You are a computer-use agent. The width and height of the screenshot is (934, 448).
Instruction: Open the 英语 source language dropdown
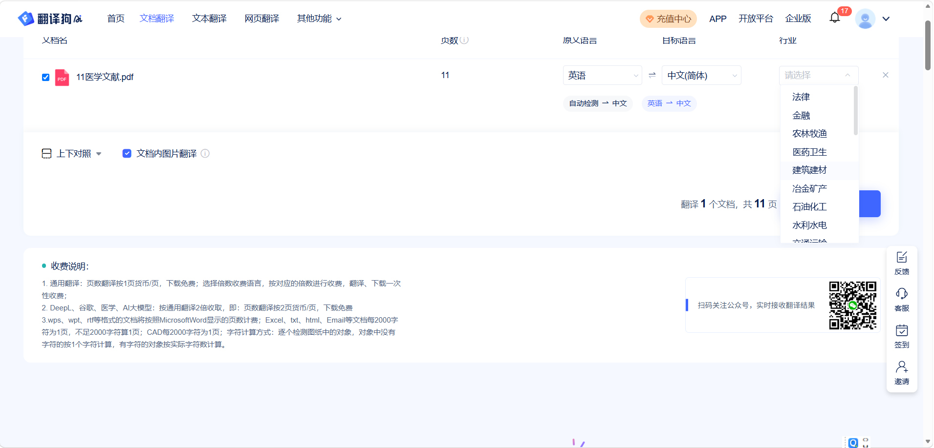603,75
